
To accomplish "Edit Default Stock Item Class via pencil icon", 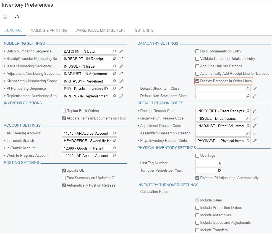I will pyautogui.click(x=255, y=89).
